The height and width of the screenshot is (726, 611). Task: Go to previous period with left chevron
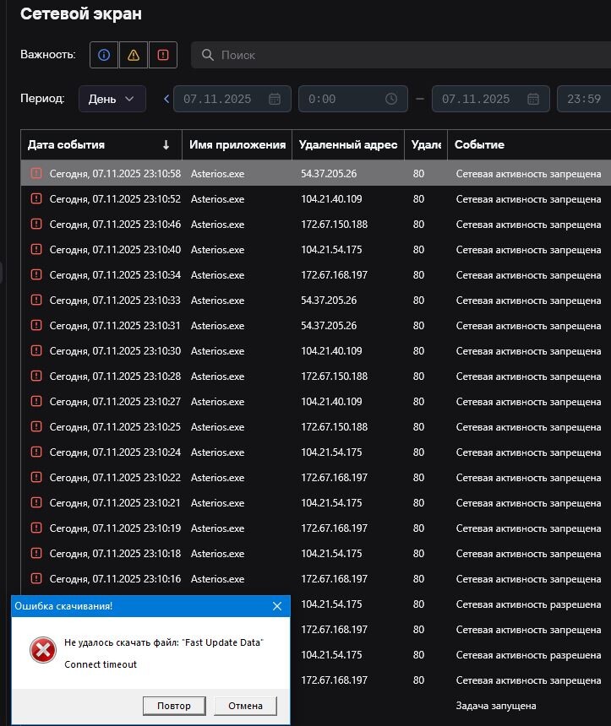click(x=166, y=99)
